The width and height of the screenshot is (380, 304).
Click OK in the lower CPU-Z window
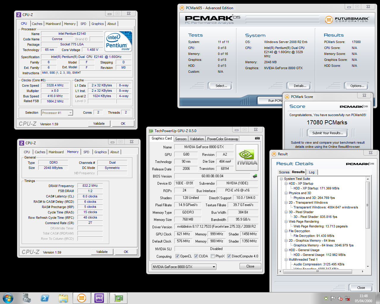click(126, 252)
